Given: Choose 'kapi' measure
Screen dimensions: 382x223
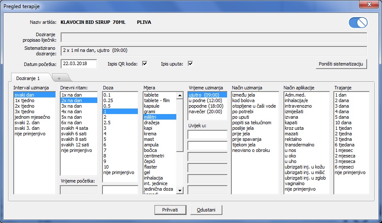Looking at the screenshot, I should click(160, 128).
